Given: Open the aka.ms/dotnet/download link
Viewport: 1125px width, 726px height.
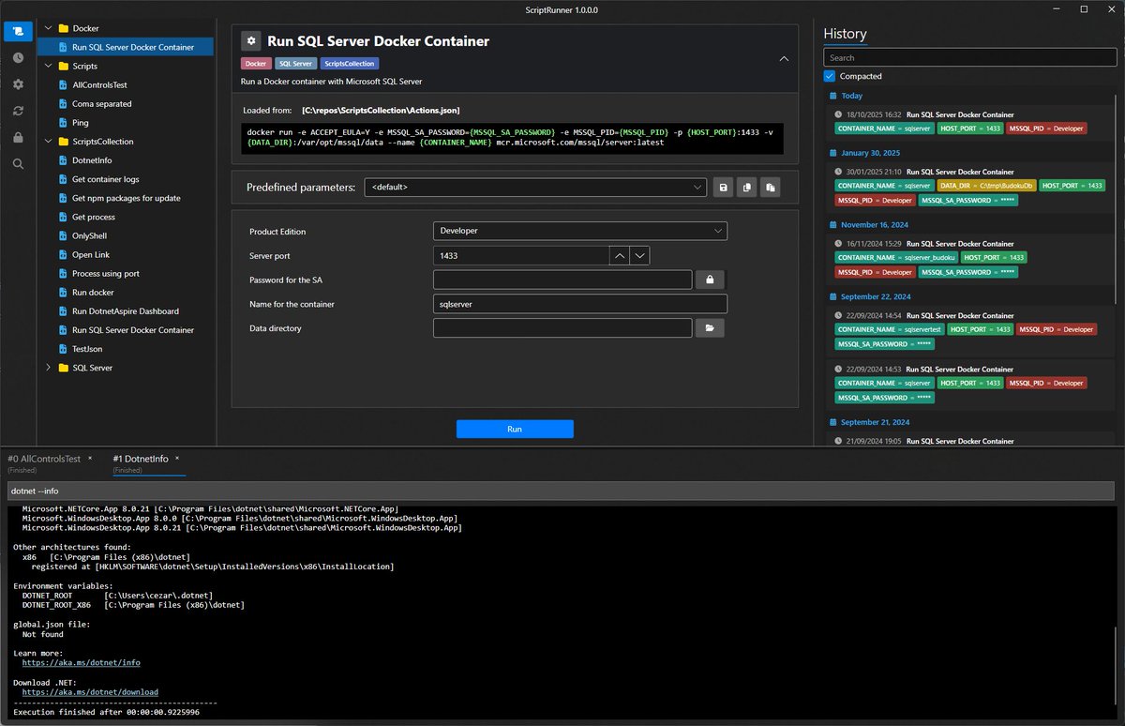Looking at the screenshot, I should [90, 692].
